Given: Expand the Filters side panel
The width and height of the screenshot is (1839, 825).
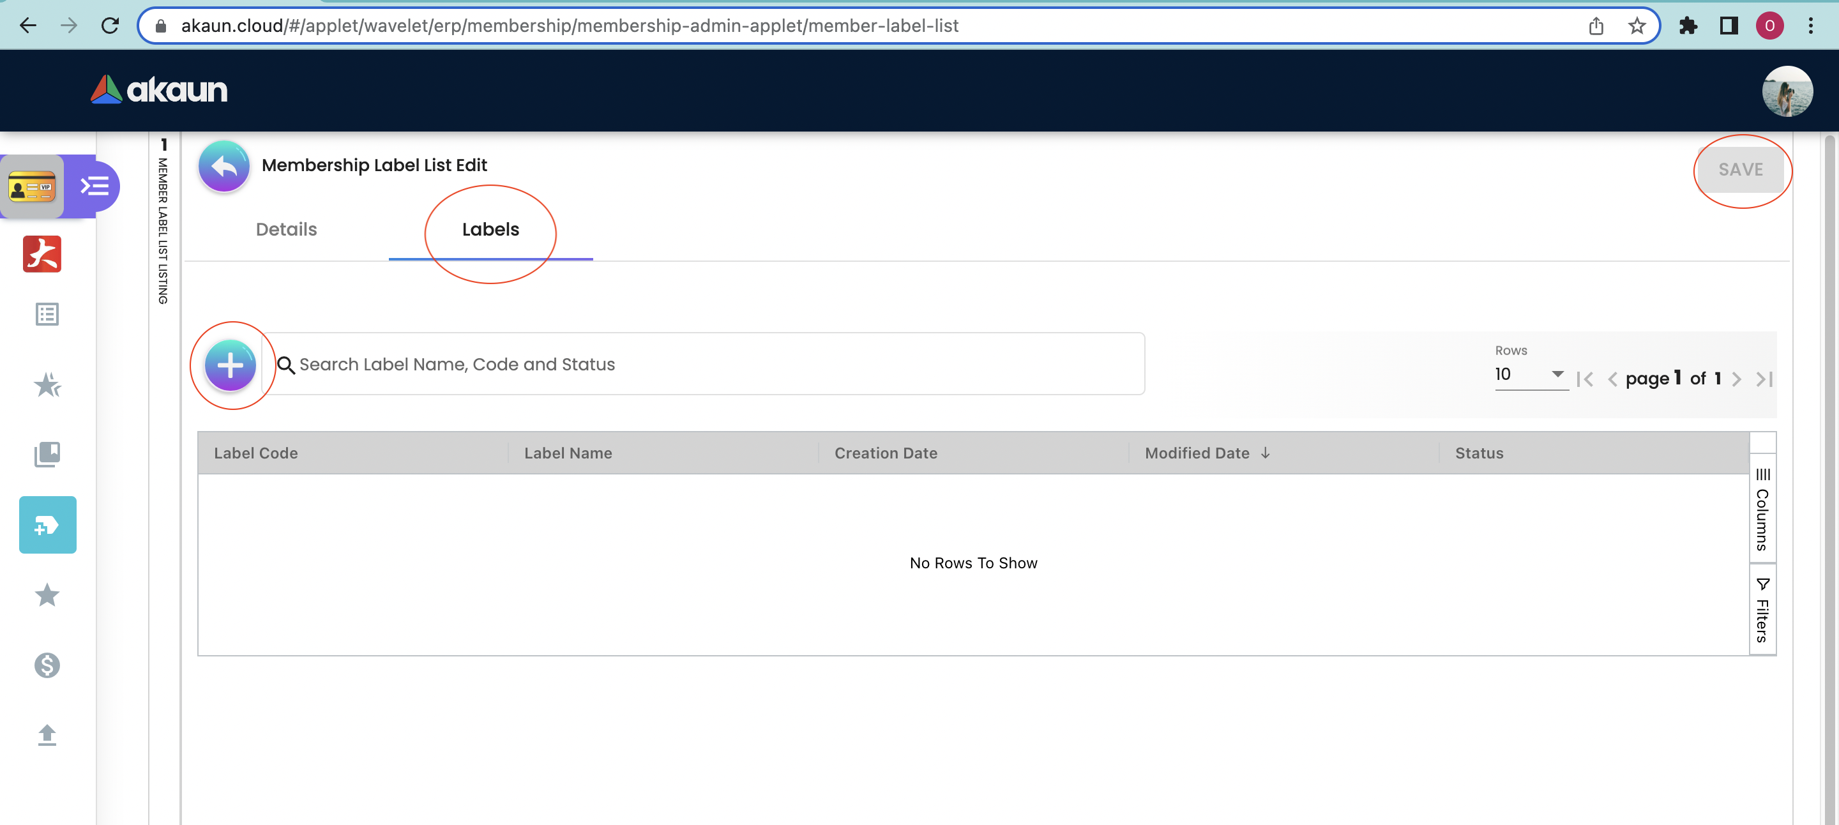Looking at the screenshot, I should coord(1762,610).
